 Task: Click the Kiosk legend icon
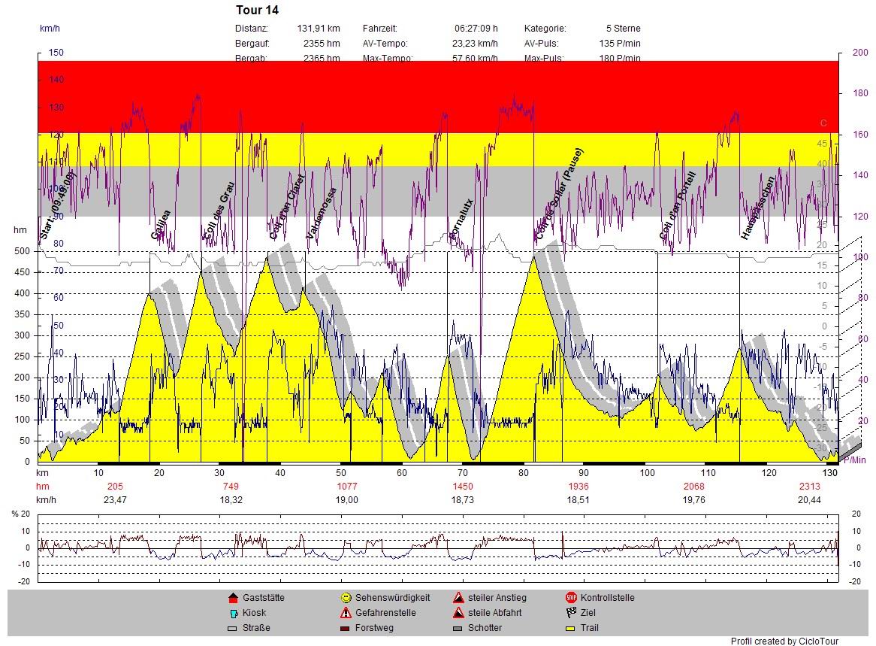pyautogui.click(x=232, y=613)
